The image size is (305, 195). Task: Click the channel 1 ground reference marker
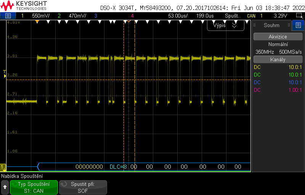pos(3,168)
